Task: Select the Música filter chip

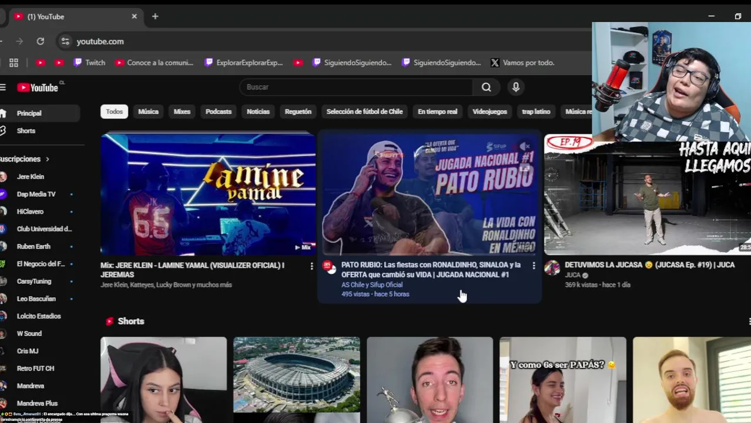Action: click(148, 112)
